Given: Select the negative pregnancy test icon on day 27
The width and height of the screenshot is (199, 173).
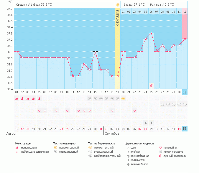Looking at the screenshot, I should point(162,104).
